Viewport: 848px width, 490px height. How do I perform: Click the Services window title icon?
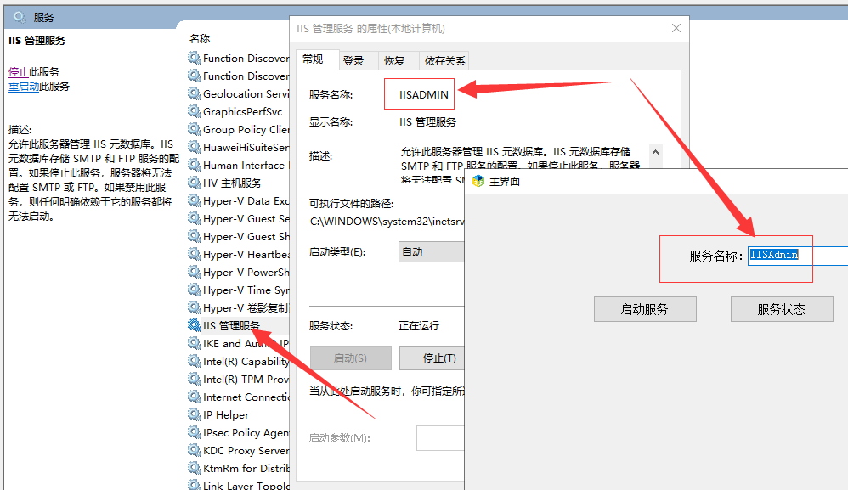tap(20, 17)
